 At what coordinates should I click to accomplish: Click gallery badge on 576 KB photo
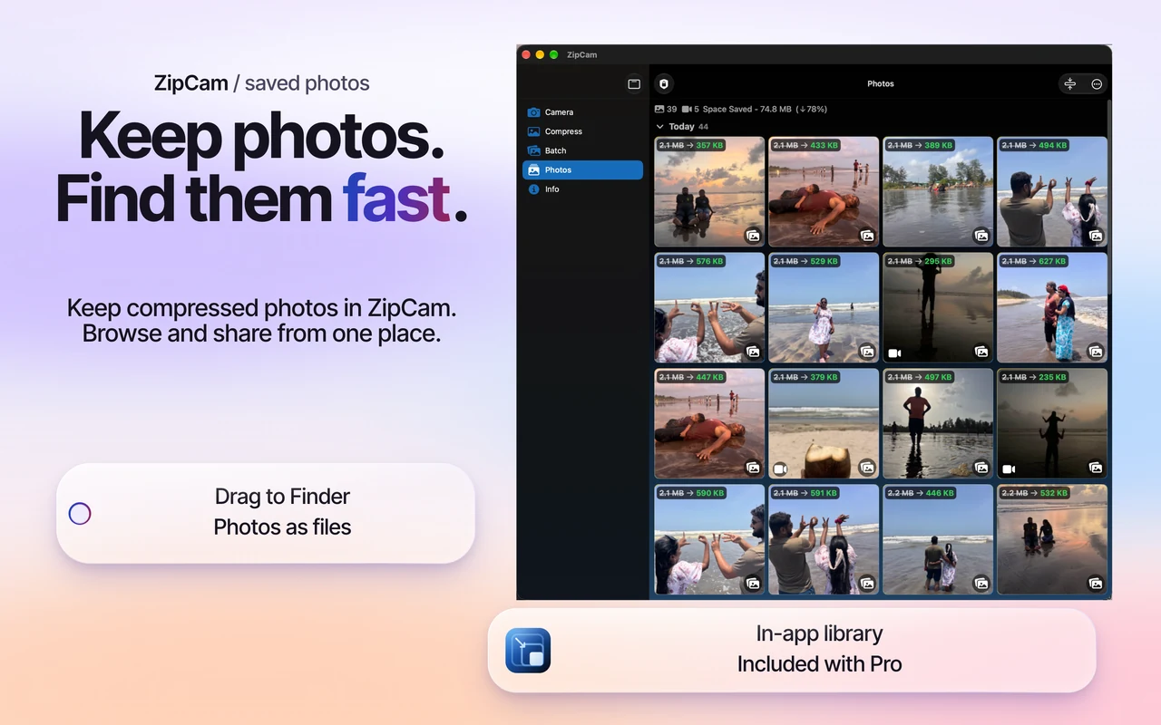click(x=753, y=352)
